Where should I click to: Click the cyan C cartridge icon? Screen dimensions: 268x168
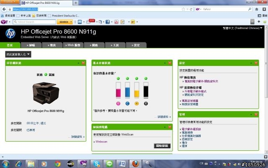click(127, 103)
